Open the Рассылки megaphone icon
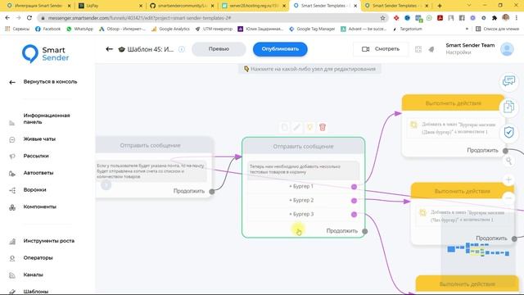The width and height of the screenshot is (524, 295). pyautogui.click(x=12, y=157)
